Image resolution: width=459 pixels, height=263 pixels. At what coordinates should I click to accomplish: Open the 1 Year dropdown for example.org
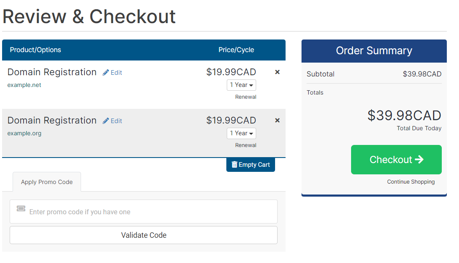pyautogui.click(x=241, y=133)
